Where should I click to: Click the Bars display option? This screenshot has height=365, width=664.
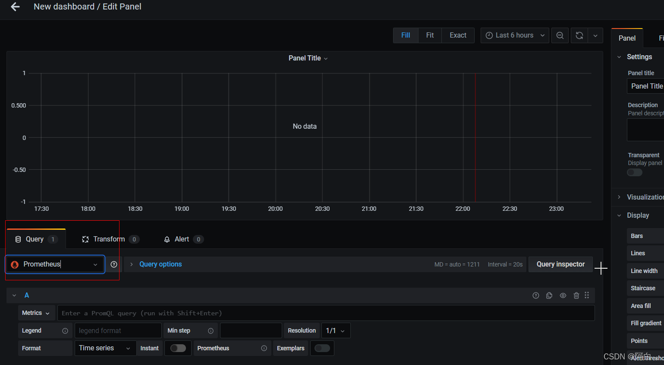click(645, 236)
